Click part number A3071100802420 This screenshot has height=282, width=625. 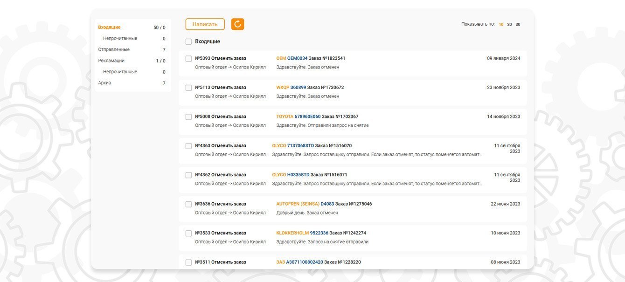point(305,262)
